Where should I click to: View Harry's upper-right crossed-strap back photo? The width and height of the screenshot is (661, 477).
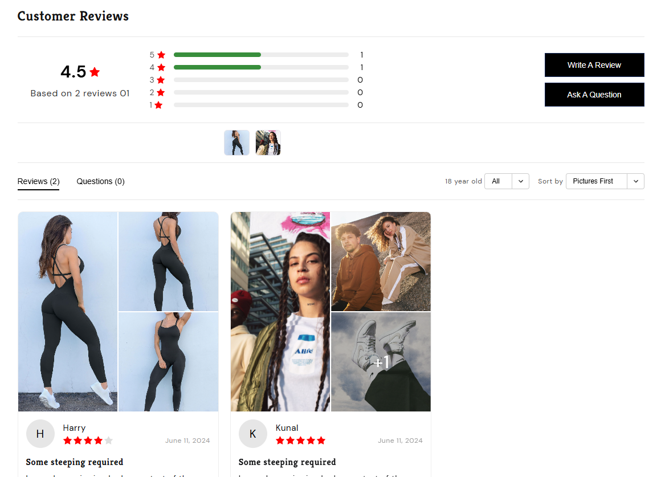[x=169, y=262]
